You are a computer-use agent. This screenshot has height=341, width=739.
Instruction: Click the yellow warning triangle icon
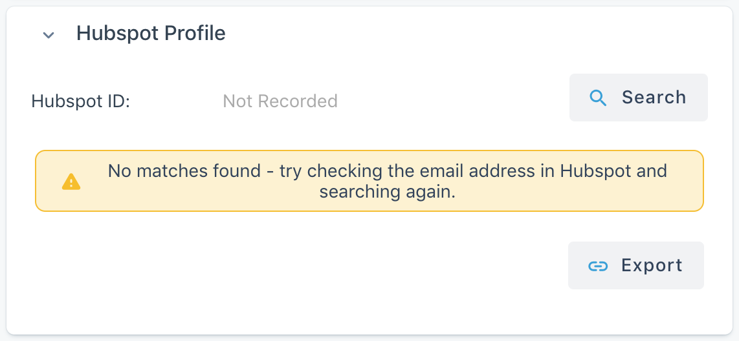pyautogui.click(x=71, y=182)
